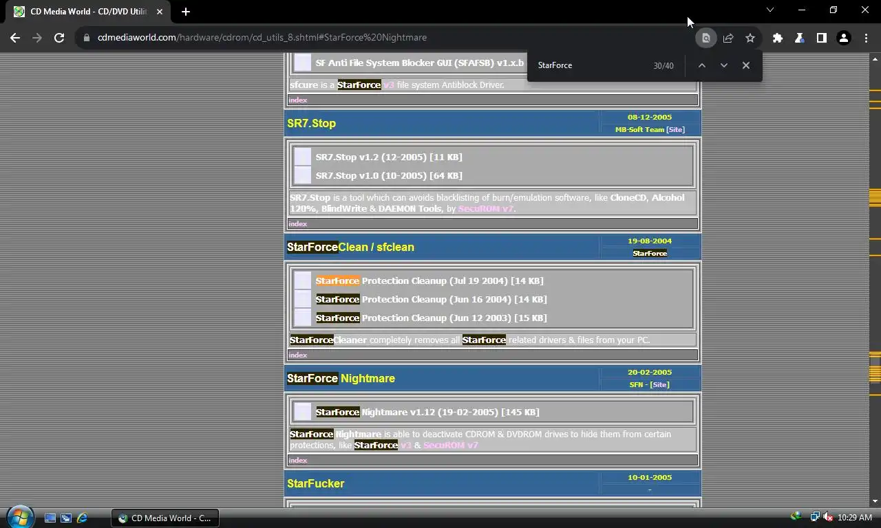View site information lock icon
881x528 pixels.
(x=87, y=38)
